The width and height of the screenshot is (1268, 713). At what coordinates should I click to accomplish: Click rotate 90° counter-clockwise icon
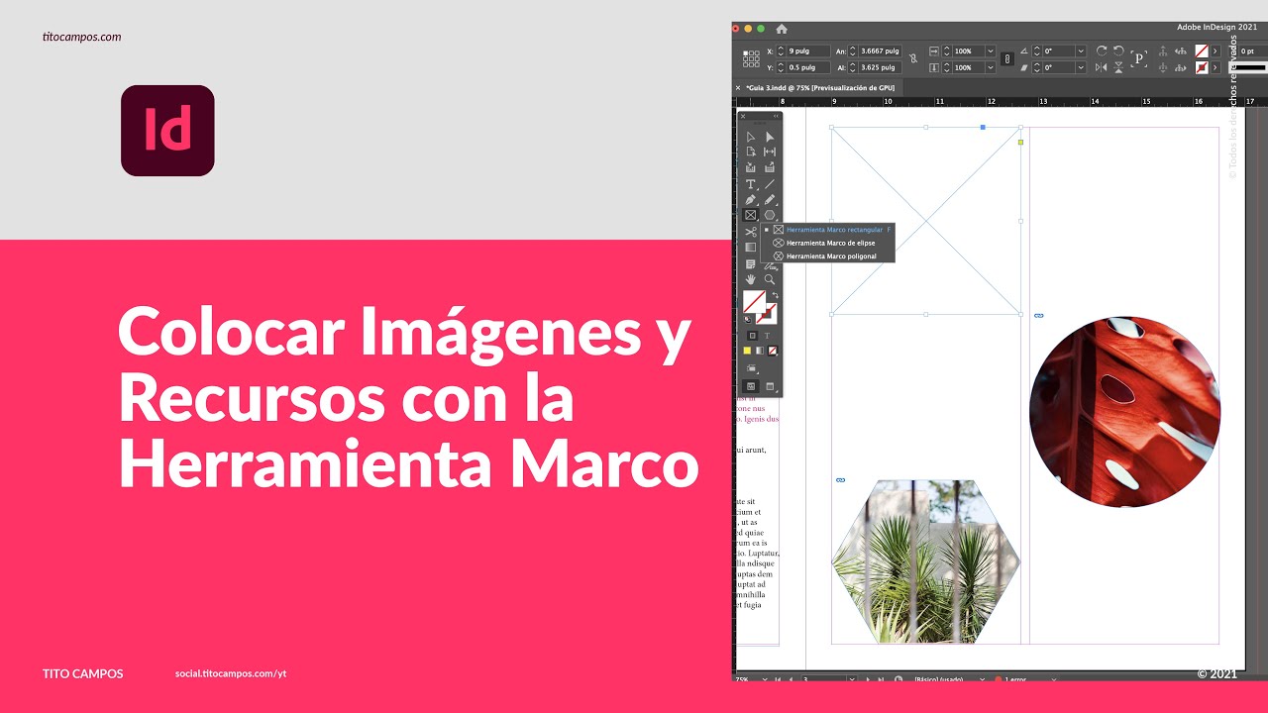click(x=1118, y=51)
